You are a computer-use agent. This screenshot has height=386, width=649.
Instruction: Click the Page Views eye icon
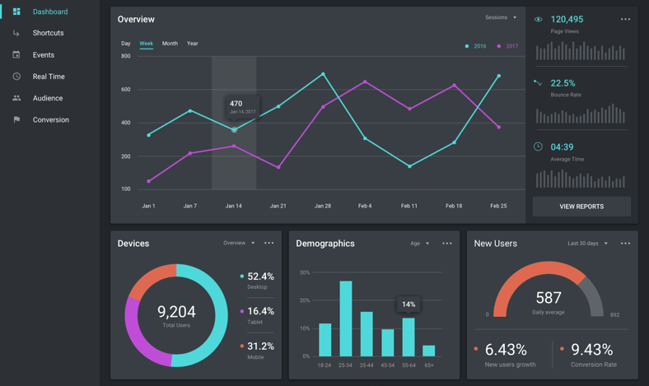(x=538, y=20)
